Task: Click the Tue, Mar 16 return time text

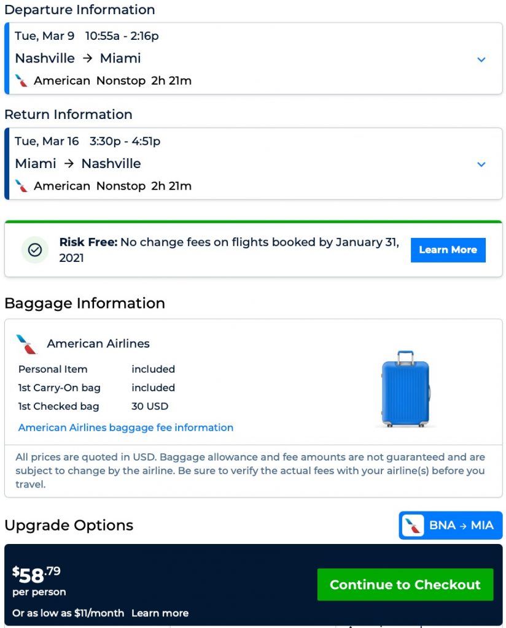Action: (x=88, y=141)
